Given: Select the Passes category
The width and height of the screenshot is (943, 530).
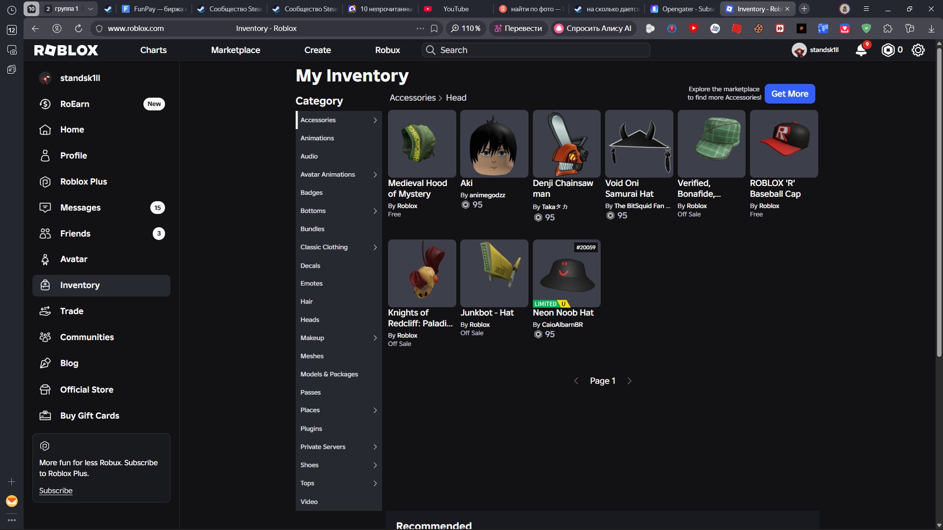Looking at the screenshot, I should click(x=338, y=393).
